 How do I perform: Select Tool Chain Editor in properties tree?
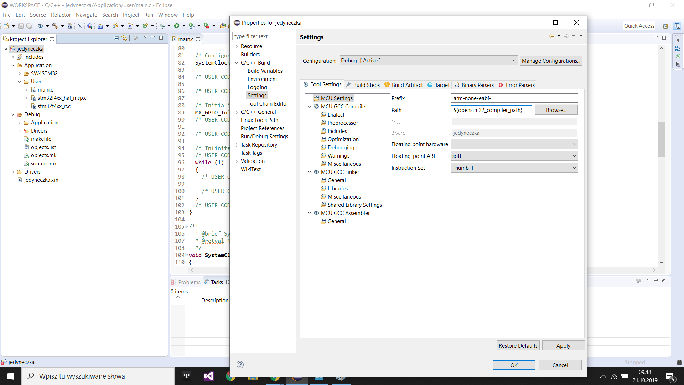pos(268,104)
